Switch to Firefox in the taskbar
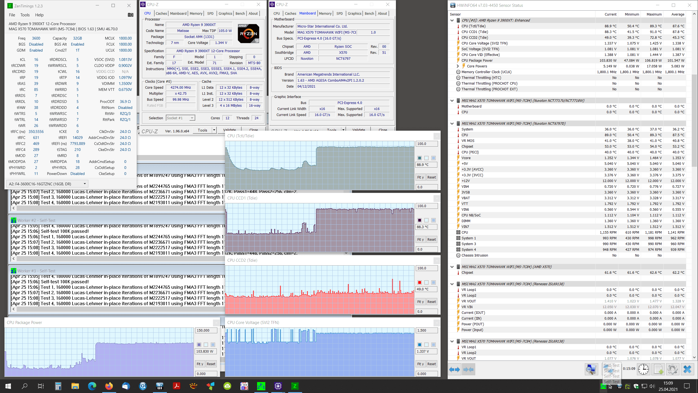Image resolution: width=698 pixels, height=393 pixels. coord(109,386)
